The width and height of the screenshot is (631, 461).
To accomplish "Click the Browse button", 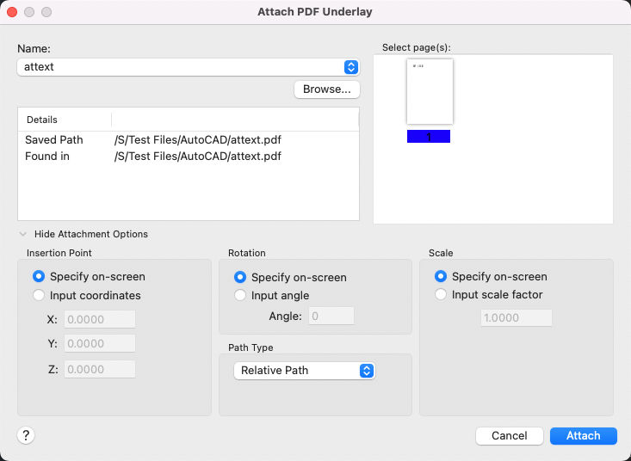I will (327, 89).
